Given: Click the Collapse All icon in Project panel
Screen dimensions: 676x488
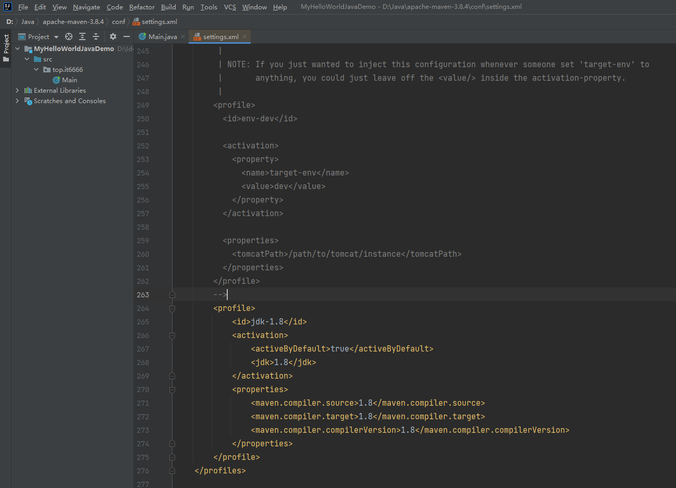Looking at the screenshot, I should pyautogui.click(x=96, y=36).
